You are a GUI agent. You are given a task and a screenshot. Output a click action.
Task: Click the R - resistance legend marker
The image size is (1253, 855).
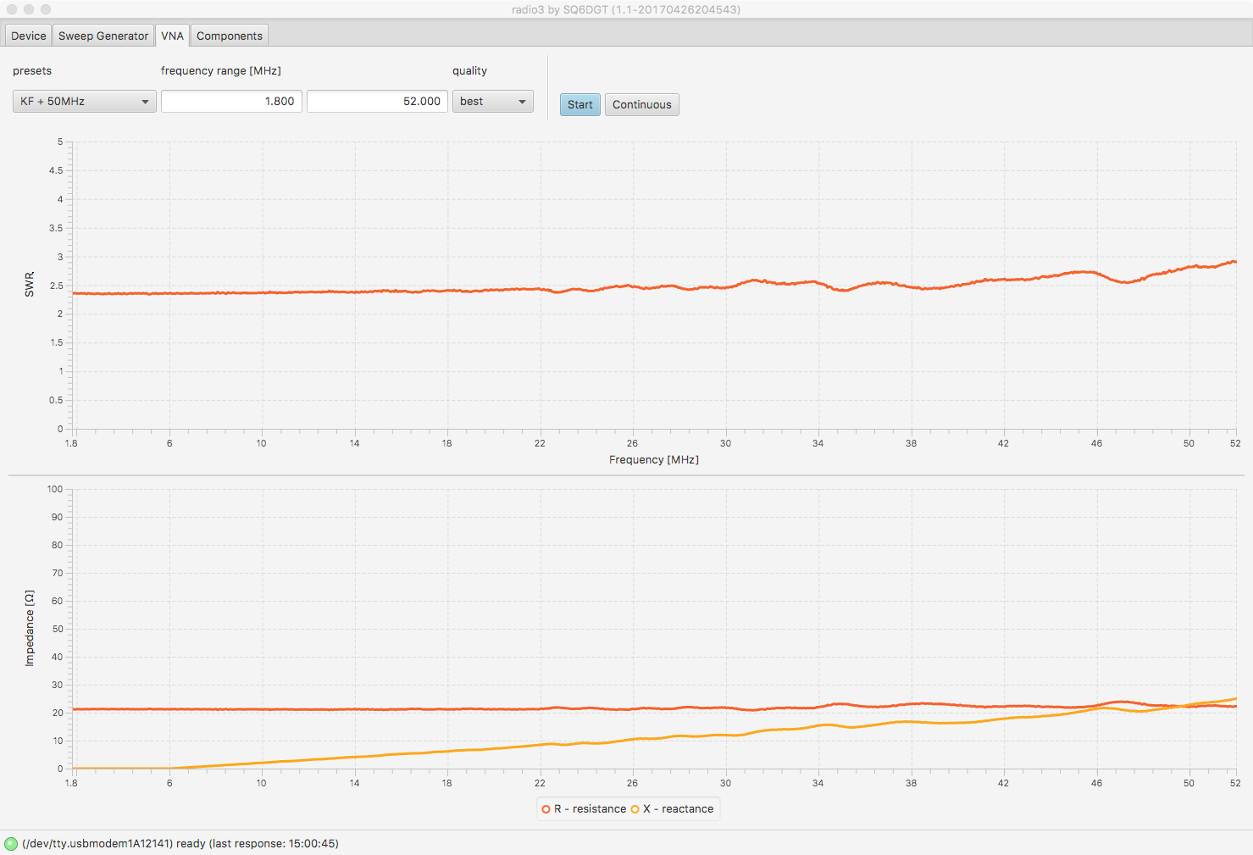(x=546, y=809)
